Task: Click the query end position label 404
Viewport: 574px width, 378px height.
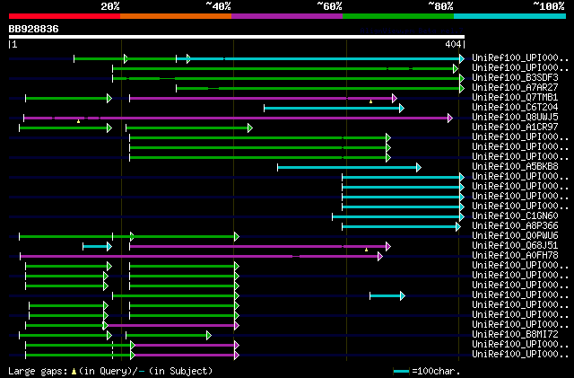Action: click(453, 44)
